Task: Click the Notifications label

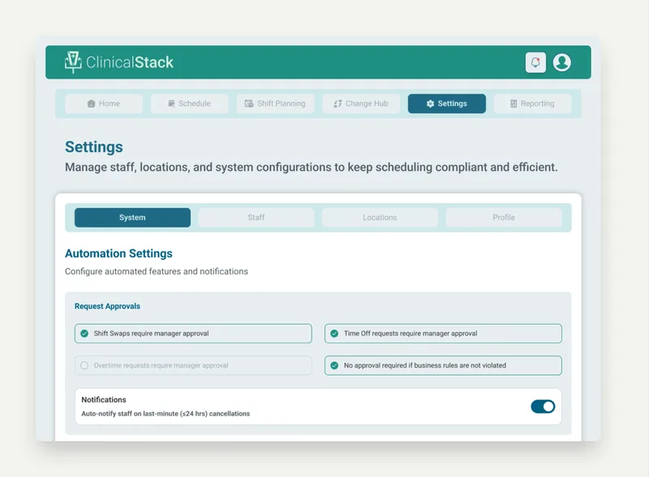Action: pyautogui.click(x=104, y=400)
